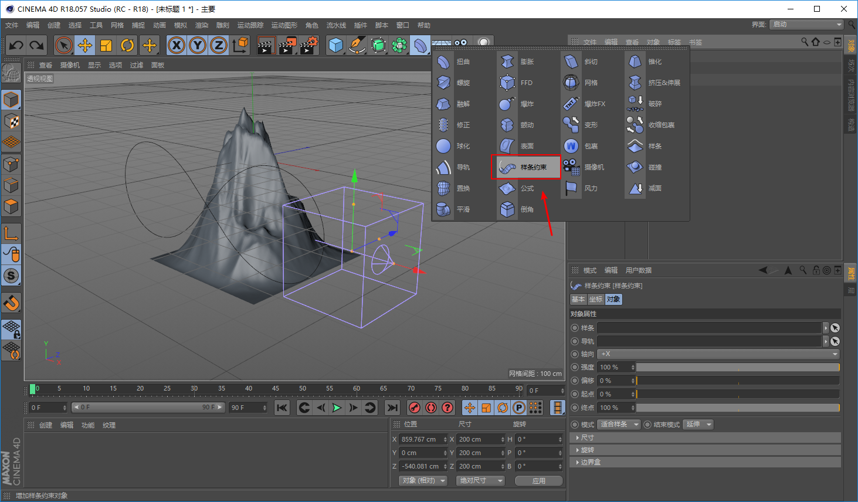Open the 界面 启动 layout dropdown
Screen dimensions: 858x502
click(806, 25)
